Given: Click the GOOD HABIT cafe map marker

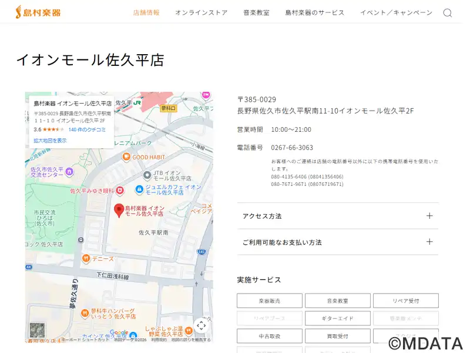Looking at the screenshot, I should (126, 157).
